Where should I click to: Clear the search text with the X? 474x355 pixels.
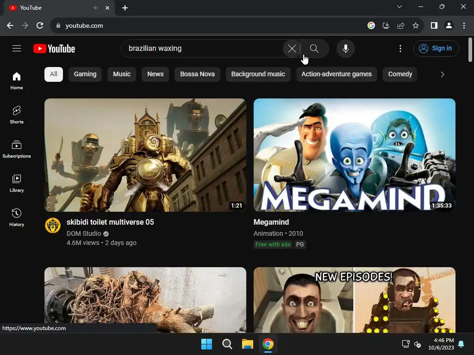[292, 48]
